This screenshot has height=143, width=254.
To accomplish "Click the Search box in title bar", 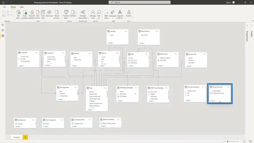I will click(139, 2).
